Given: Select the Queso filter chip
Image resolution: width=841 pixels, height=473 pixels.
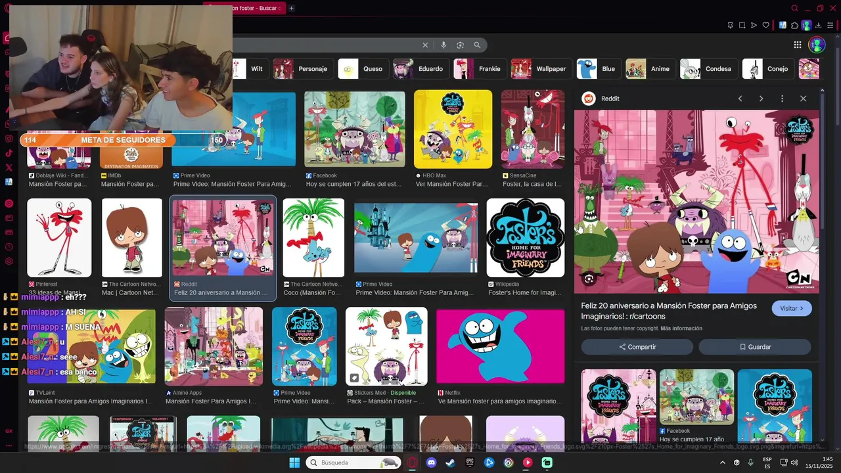Looking at the screenshot, I should tap(363, 68).
